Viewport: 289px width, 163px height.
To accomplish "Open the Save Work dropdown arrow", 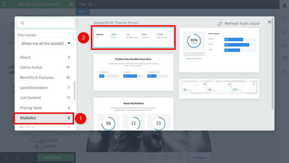I will (70, 158).
